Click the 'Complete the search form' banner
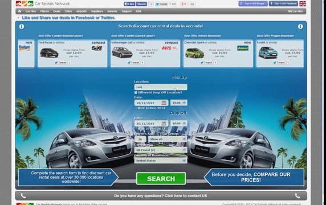This screenshot has width=326, height=205. pyautogui.click(x=68, y=177)
